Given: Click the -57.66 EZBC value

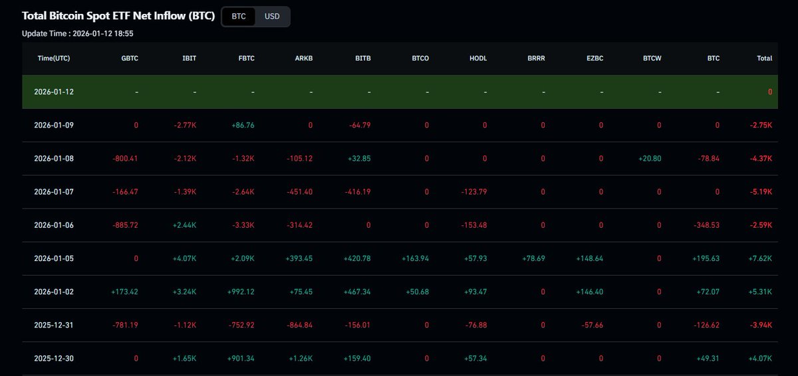Looking at the screenshot, I should [592, 326].
